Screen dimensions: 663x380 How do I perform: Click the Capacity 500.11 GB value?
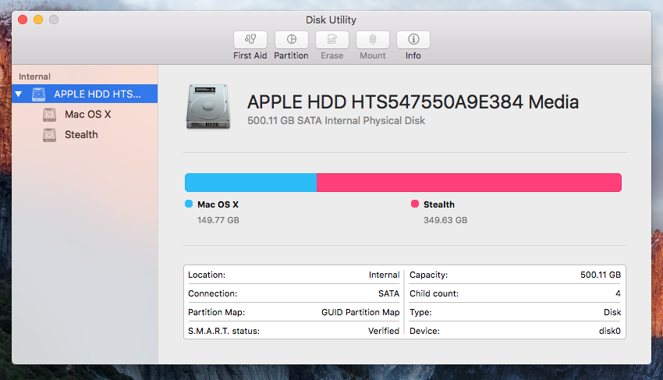tap(601, 275)
